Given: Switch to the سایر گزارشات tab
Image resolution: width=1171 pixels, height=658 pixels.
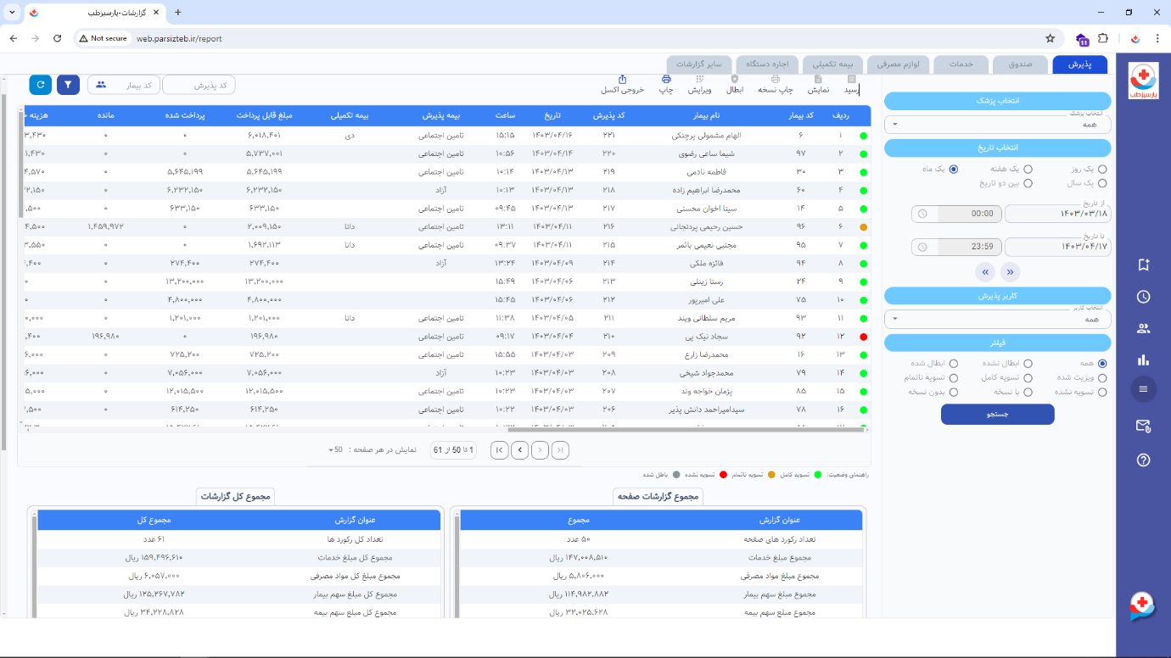Looking at the screenshot, I should pyautogui.click(x=699, y=64).
